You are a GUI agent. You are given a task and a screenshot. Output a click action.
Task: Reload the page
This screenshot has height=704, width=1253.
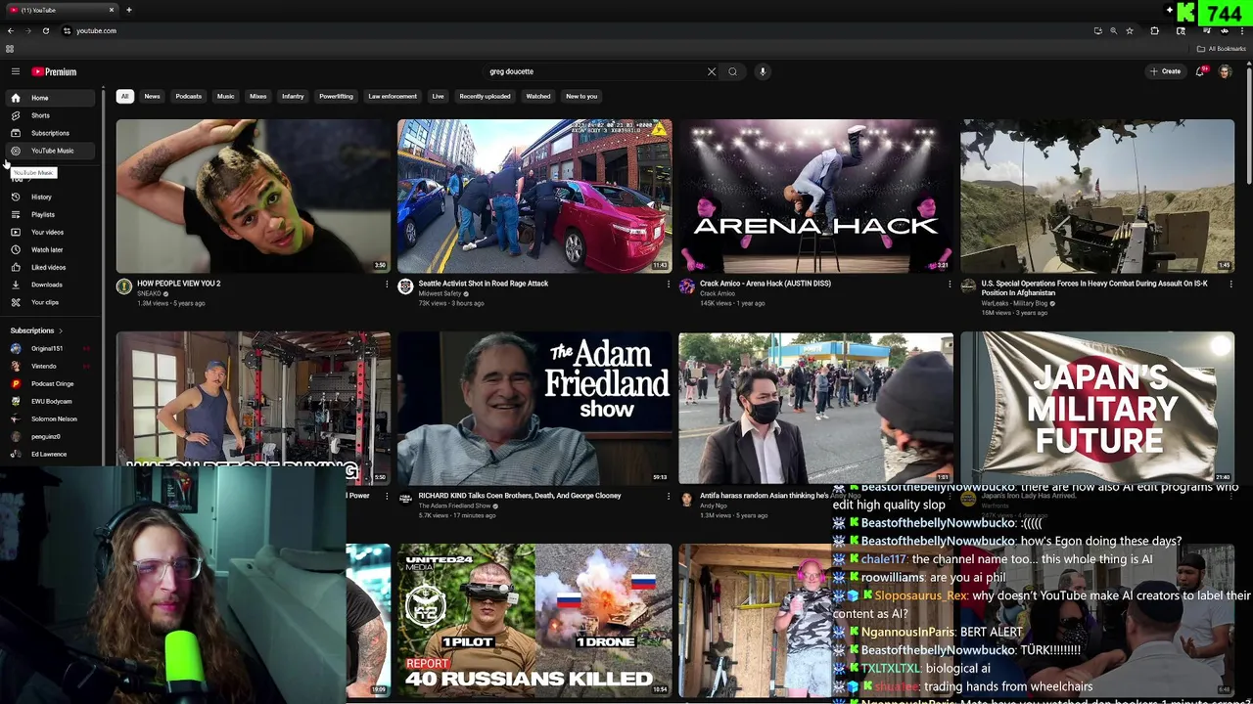coord(45,30)
